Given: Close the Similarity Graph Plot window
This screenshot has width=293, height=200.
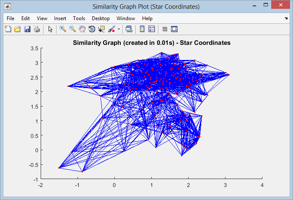Looking at the screenshot, I should coord(281,5).
